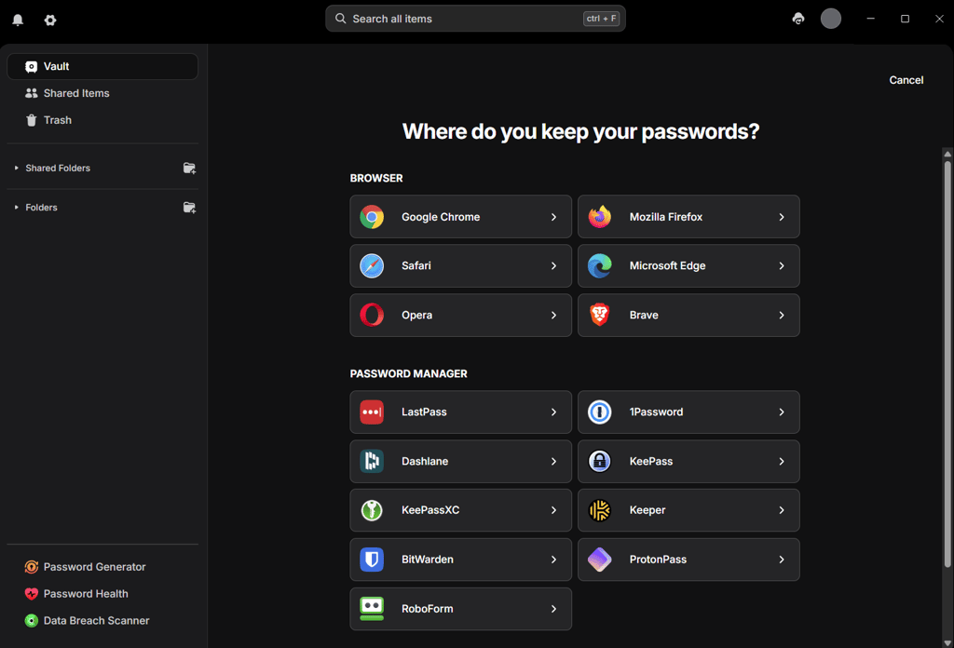This screenshot has height=648, width=954.
Task: Click the Keeper label
Action: (647, 510)
